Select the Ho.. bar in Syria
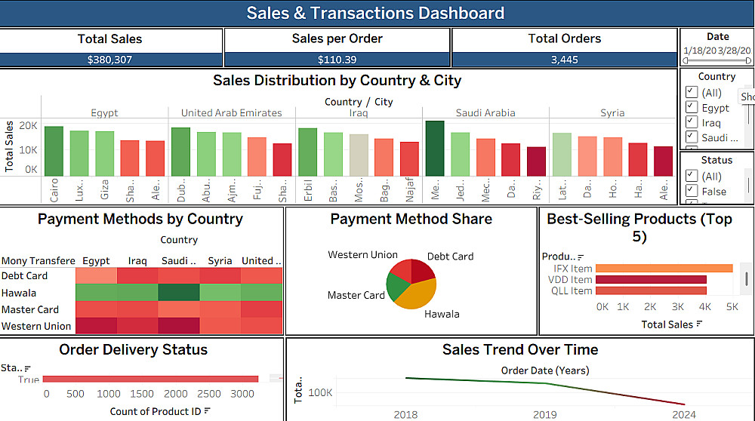Image resolution: width=755 pixels, height=421 pixels. pos(613,157)
